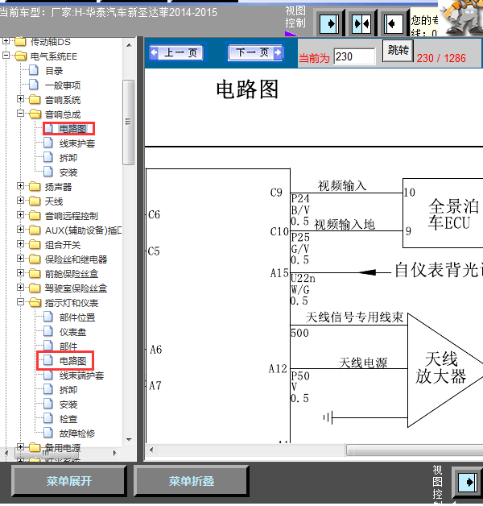Open the 仪表盘 page

coord(73,332)
